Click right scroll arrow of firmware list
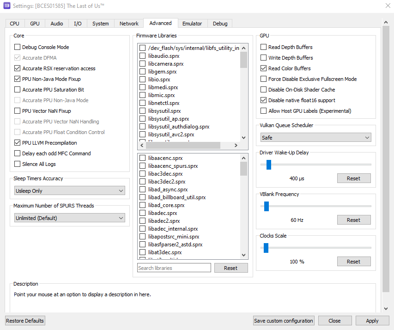The image size is (394, 330). click(236, 145)
